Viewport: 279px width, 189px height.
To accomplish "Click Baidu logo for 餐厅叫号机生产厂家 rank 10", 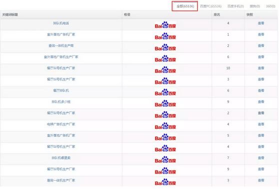I will coord(165,70).
